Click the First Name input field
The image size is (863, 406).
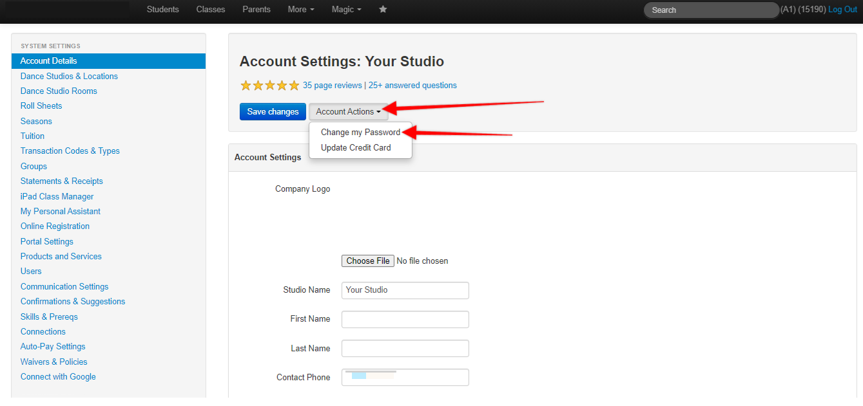click(405, 320)
